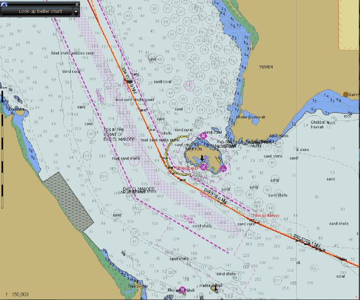Select the grey hatched restricted area
This screenshot has width=360, height=300.
[67, 200]
